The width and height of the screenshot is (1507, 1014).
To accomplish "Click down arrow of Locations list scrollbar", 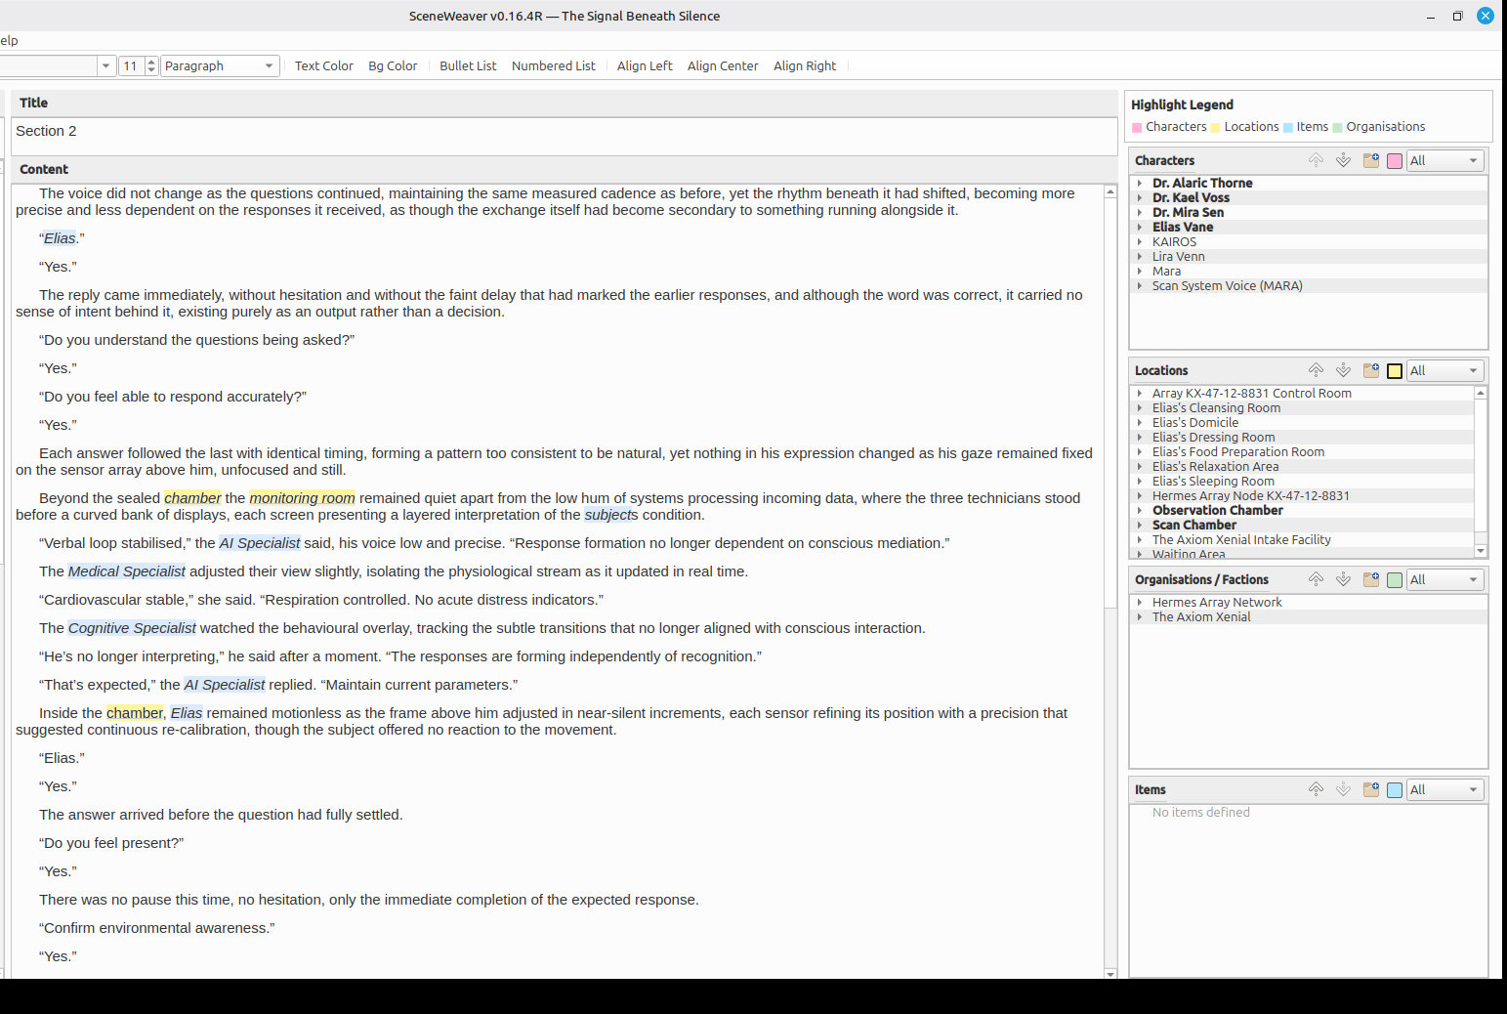I will coord(1481,551).
